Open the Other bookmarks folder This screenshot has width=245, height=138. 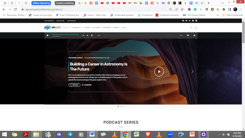(x=233, y=15)
